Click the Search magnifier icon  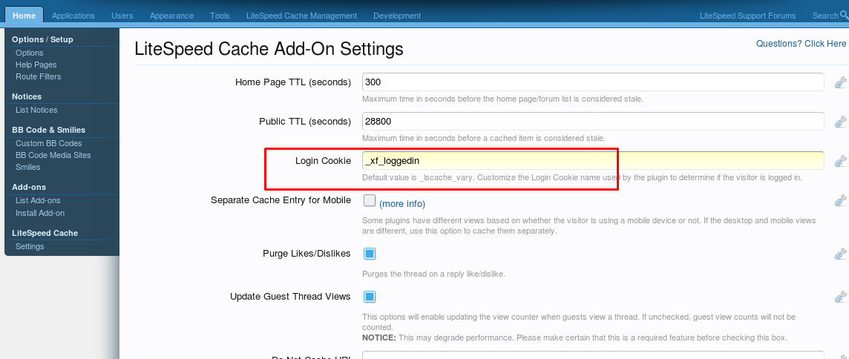point(844,15)
